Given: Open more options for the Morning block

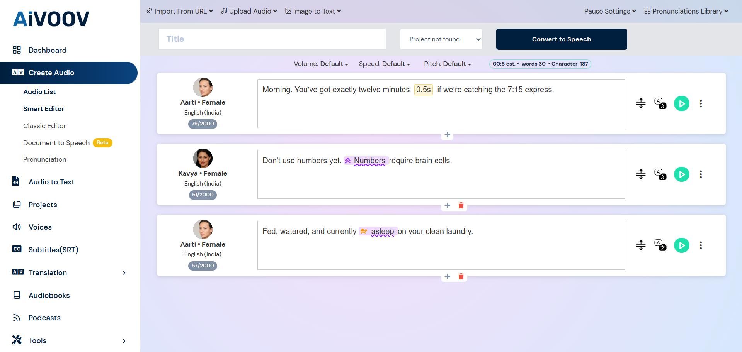Looking at the screenshot, I should tap(701, 103).
